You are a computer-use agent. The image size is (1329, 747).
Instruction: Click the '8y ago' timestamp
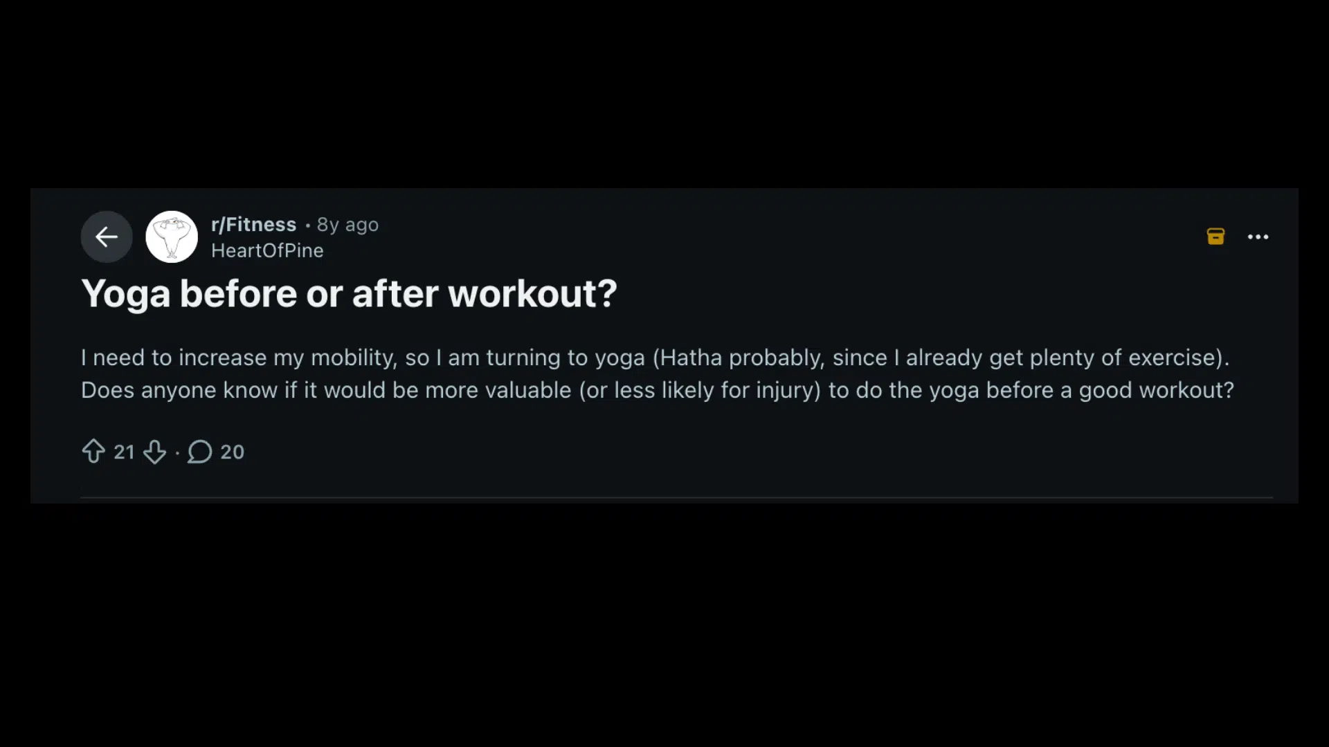pyautogui.click(x=347, y=224)
